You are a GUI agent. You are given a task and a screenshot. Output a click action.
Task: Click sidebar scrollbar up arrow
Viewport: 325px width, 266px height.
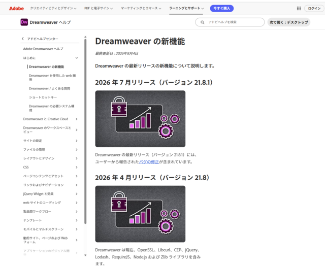click(x=85, y=37)
